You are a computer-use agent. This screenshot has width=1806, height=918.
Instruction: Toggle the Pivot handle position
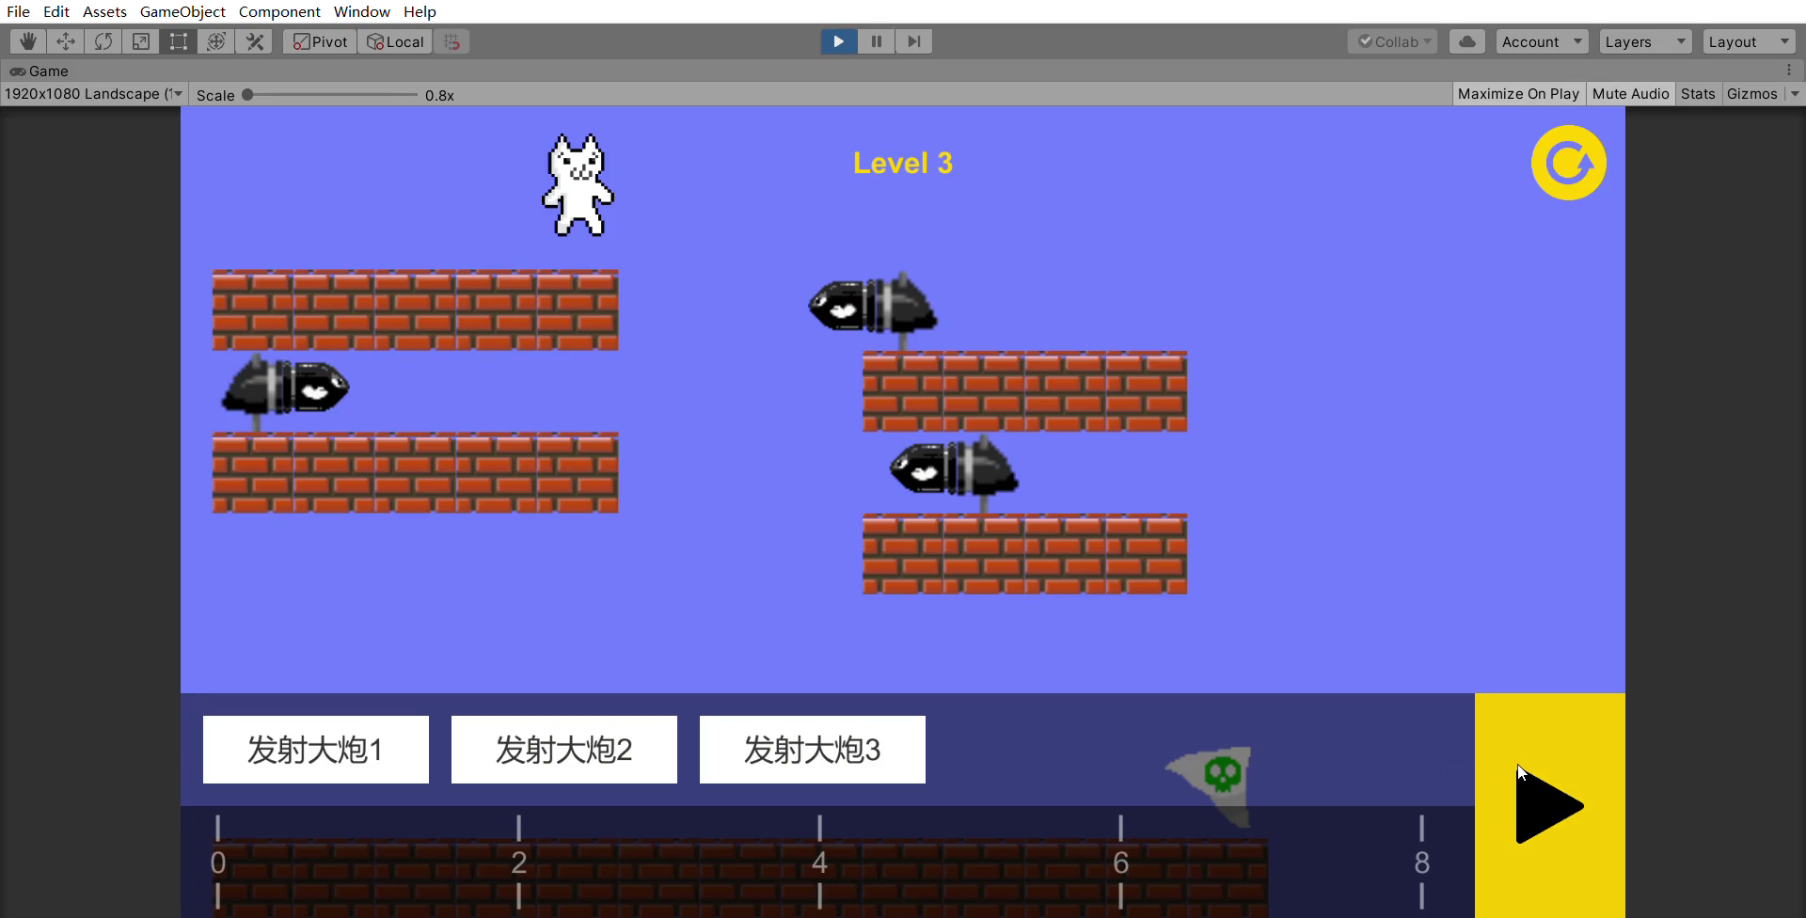coord(320,41)
